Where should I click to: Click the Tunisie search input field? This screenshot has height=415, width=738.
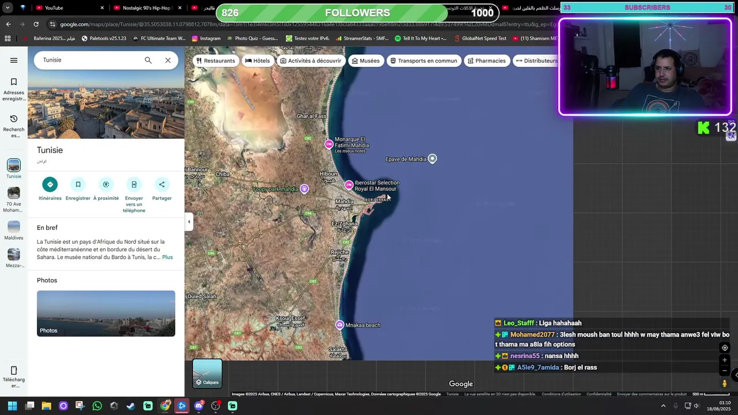point(89,60)
